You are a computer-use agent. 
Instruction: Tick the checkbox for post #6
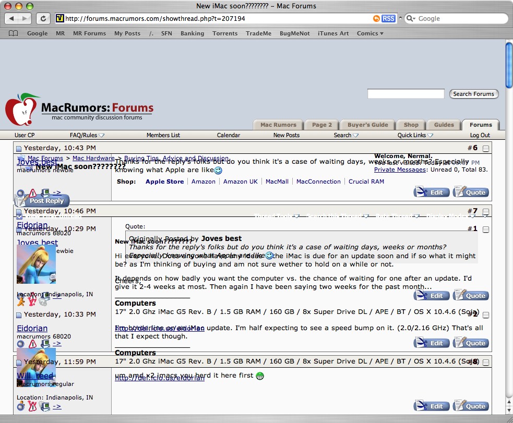(486, 149)
